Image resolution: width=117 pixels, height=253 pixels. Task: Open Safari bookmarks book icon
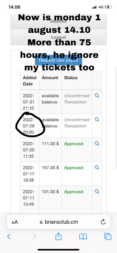click(83, 237)
